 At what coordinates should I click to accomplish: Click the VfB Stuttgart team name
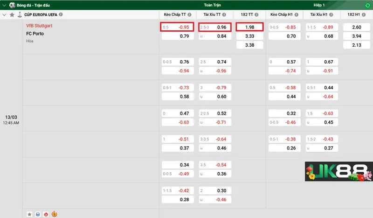pos(39,26)
